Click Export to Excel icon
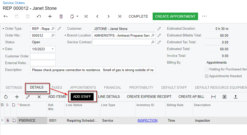The width and height of the screenshot is (247, 135). coord(225,97)
